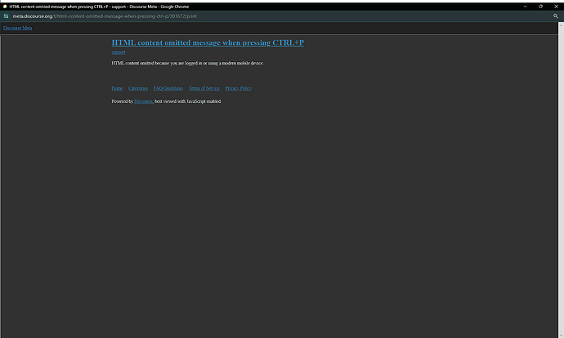Restore down the Chrome window

[x=540, y=7]
